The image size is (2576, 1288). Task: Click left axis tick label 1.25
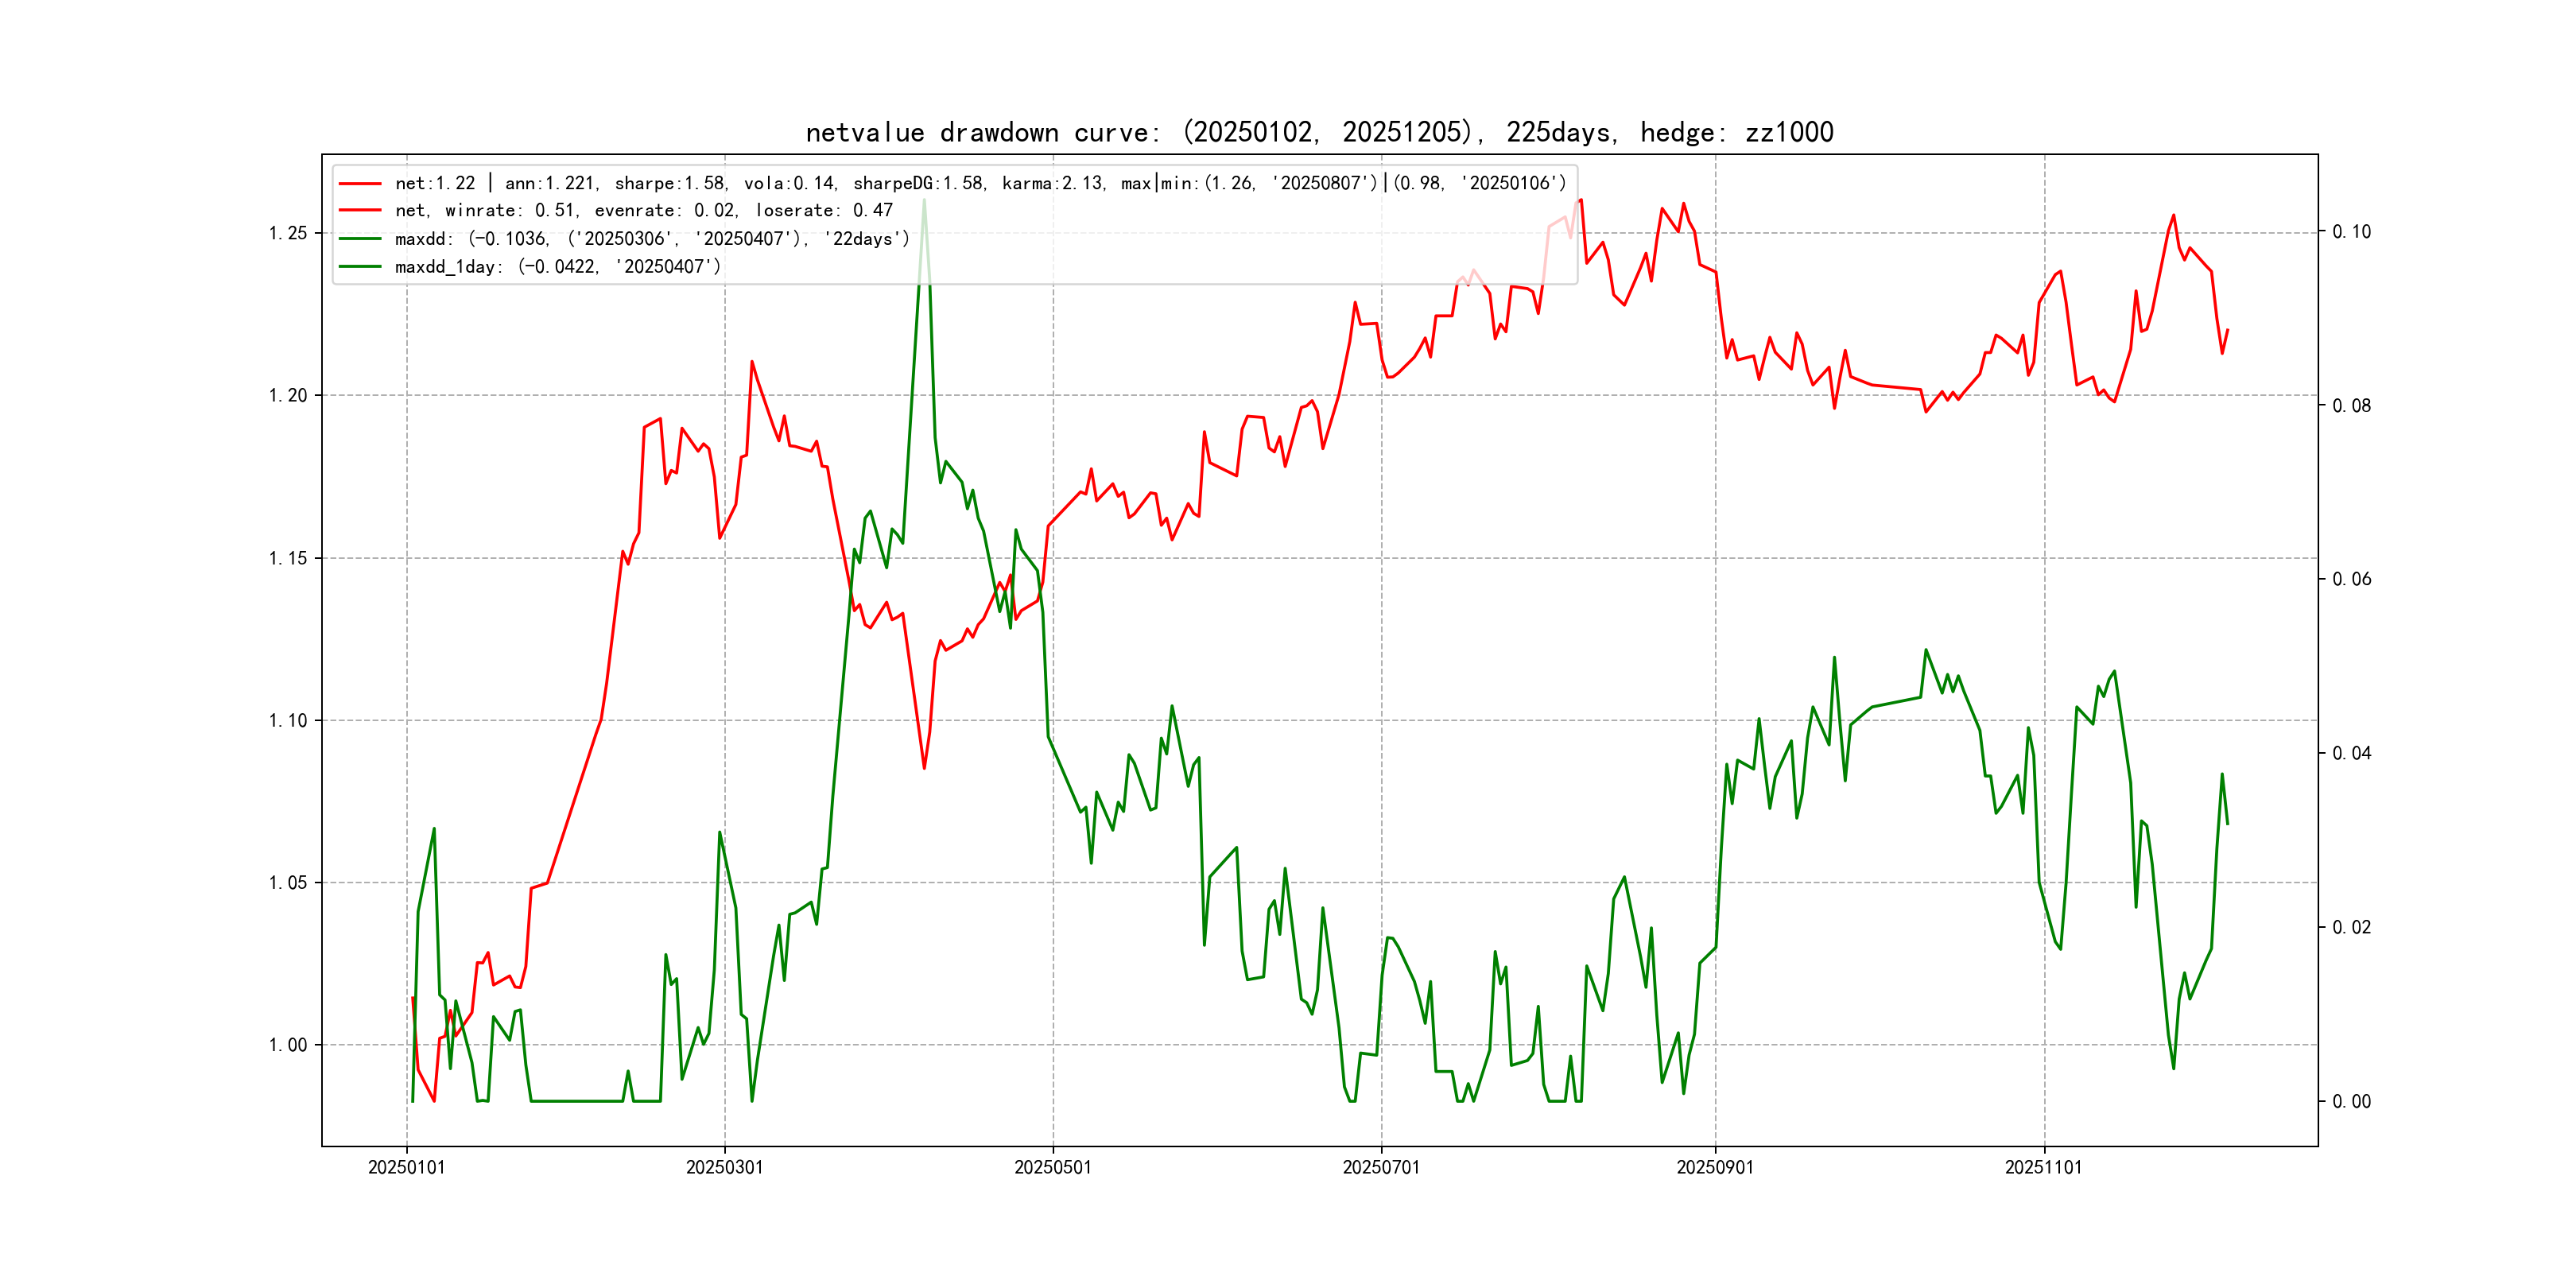coord(288,233)
